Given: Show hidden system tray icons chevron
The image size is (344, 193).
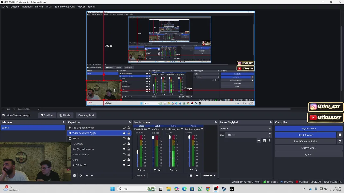Looking at the screenshot, I should coord(305,189).
